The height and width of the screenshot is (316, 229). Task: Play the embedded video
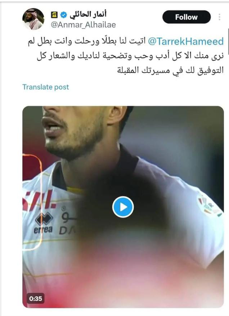[123, 207]
